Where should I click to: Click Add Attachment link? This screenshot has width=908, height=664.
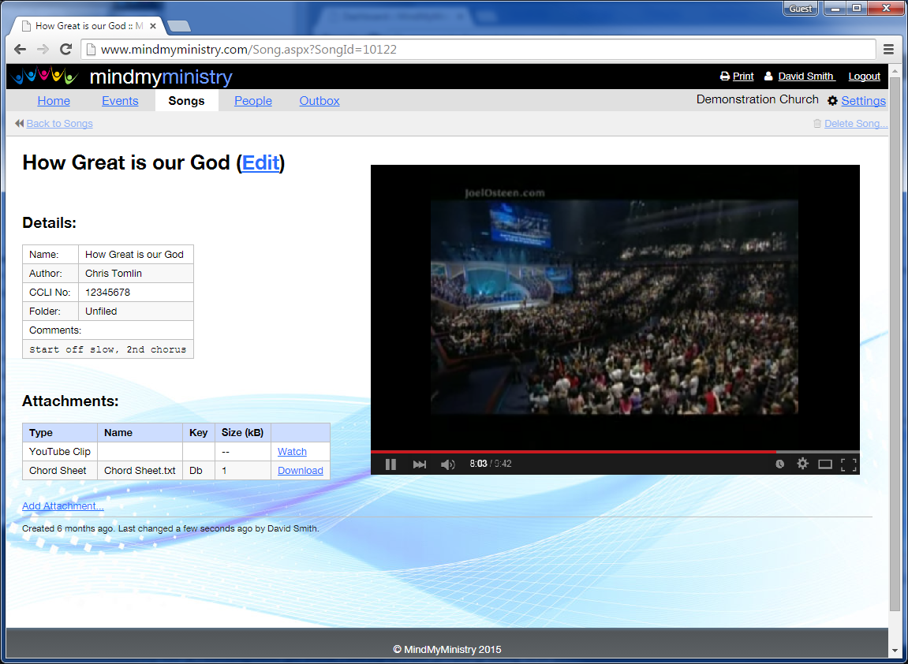point(63,506)
